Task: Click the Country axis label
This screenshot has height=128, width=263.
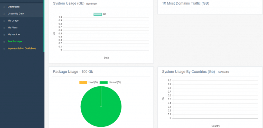Action: pyautogui.click(x=215, y=126)
